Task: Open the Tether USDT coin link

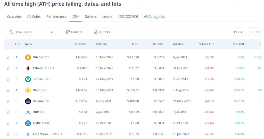Action: [x=42, y=79]
